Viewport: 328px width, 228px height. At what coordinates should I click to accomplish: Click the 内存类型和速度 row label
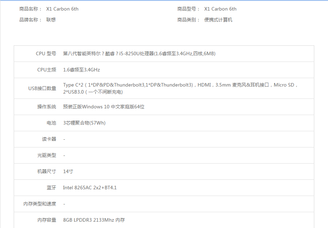pyautogui.click(x=40, y=204)
